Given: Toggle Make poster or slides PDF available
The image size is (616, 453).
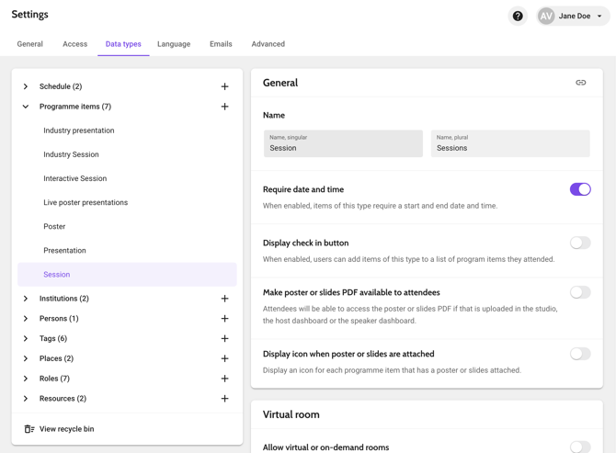Looking at the screenshot, I should click(x=579, y=292).
